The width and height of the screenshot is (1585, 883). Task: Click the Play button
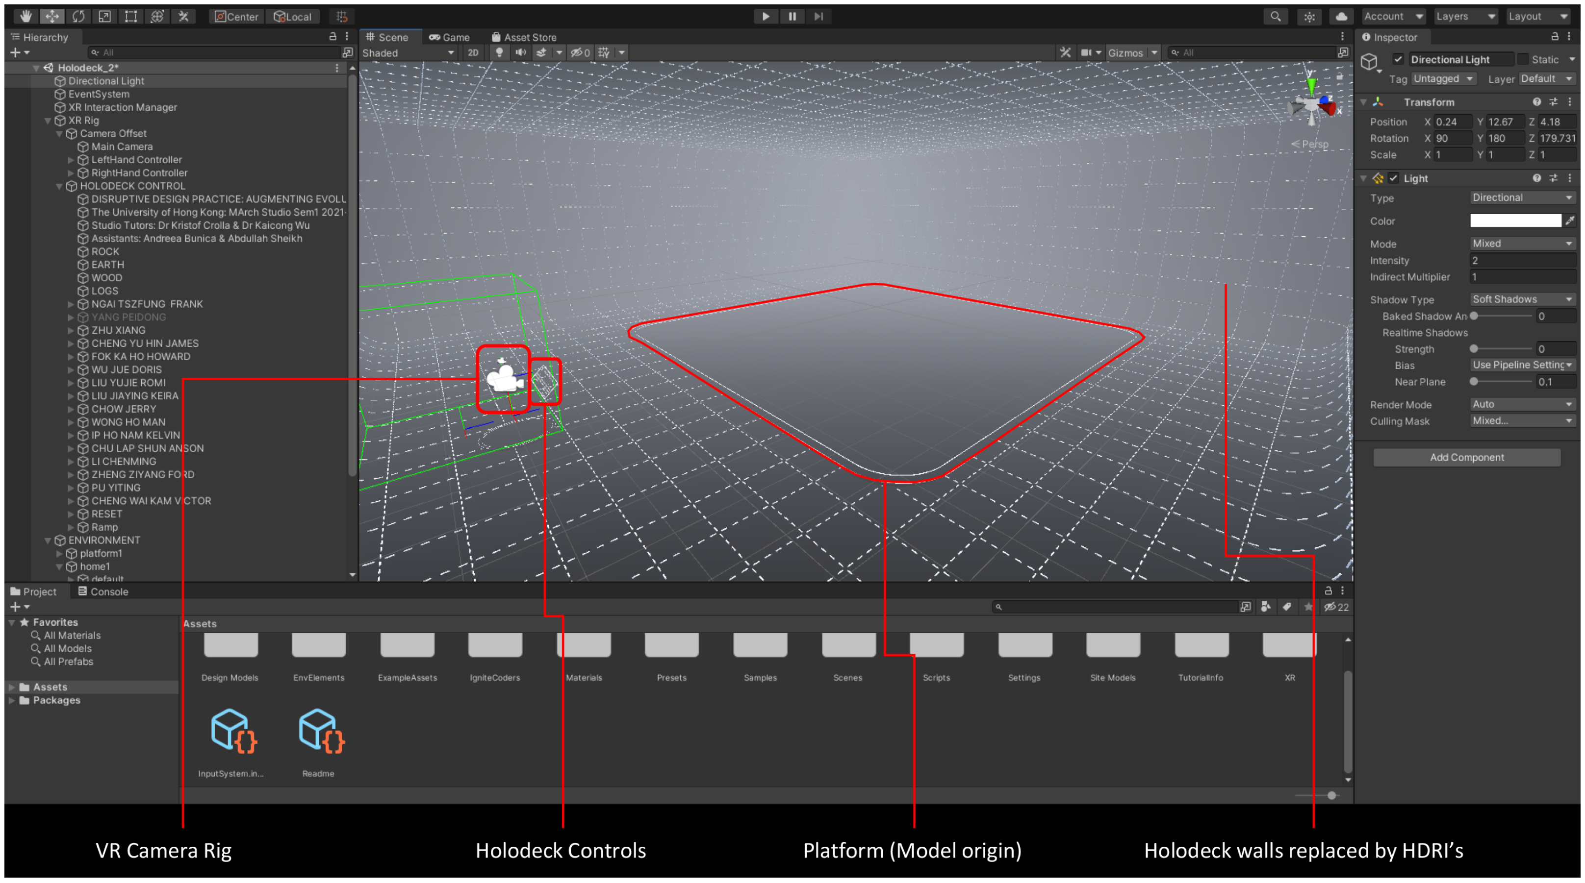(766, 16)
